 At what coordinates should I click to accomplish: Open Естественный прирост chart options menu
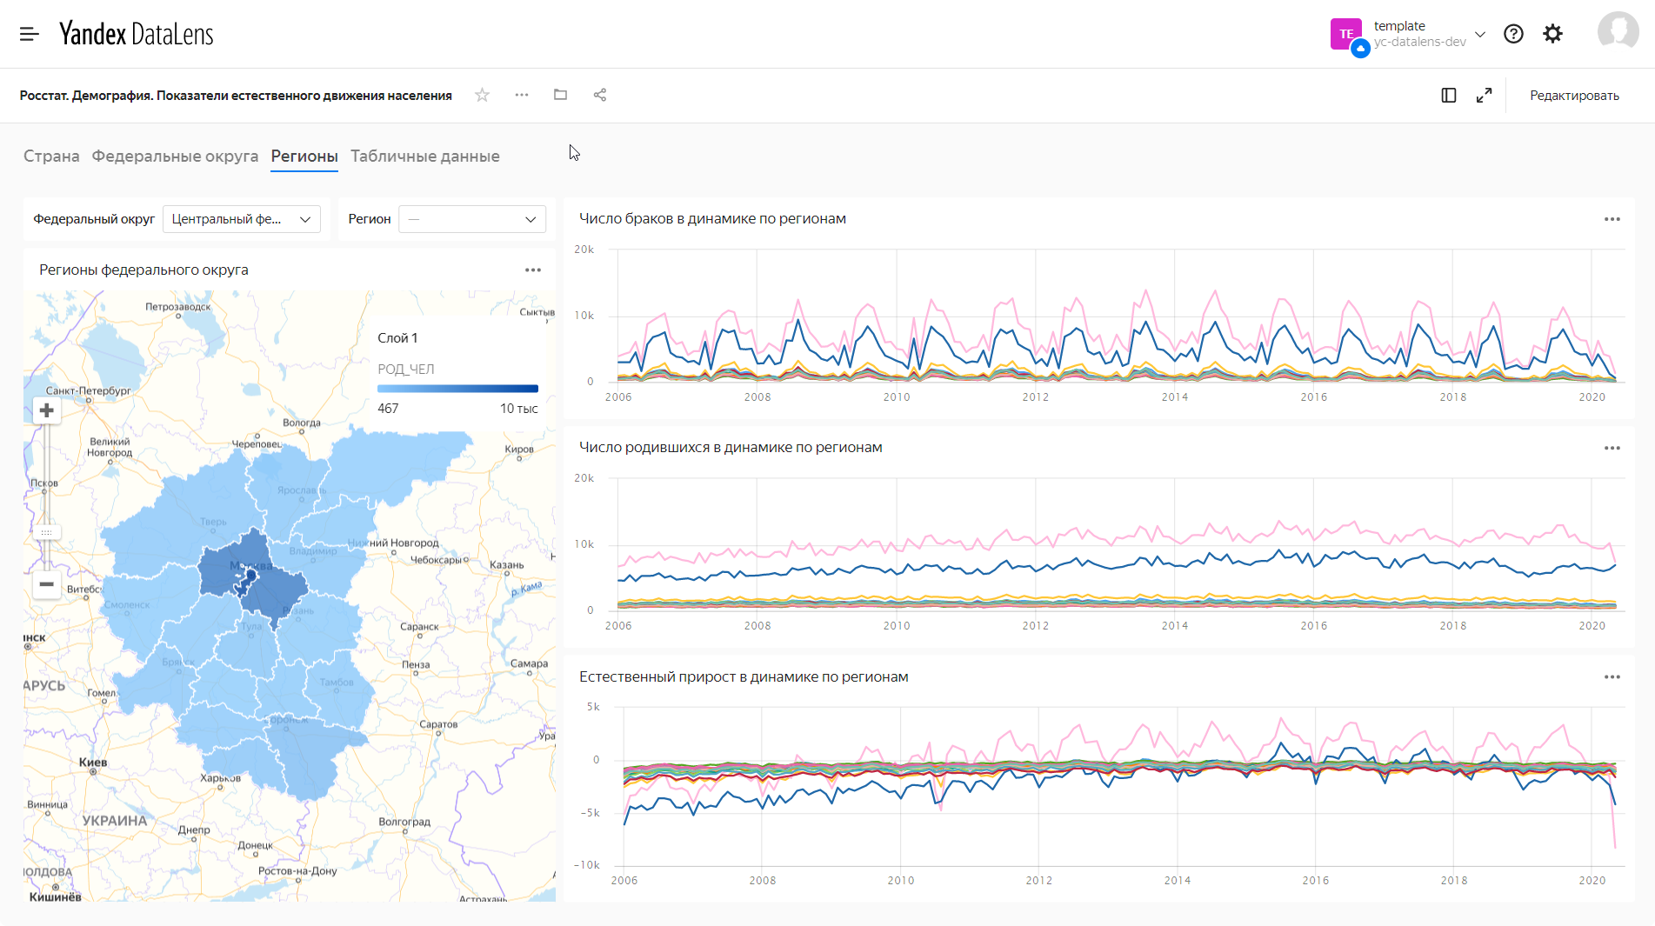tap(1612, 677)
